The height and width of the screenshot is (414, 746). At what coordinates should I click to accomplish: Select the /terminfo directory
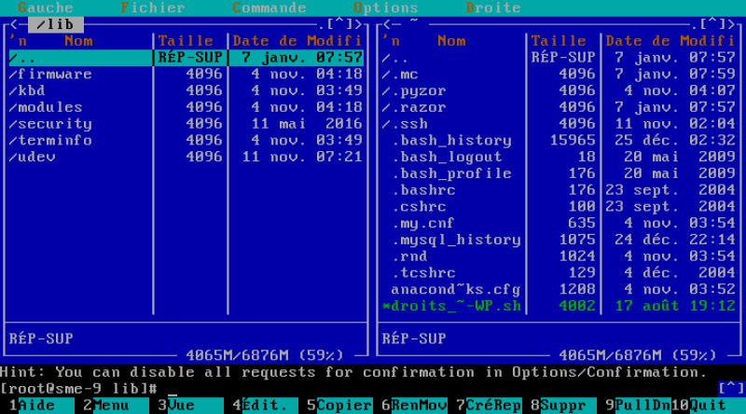coord(186,141)
